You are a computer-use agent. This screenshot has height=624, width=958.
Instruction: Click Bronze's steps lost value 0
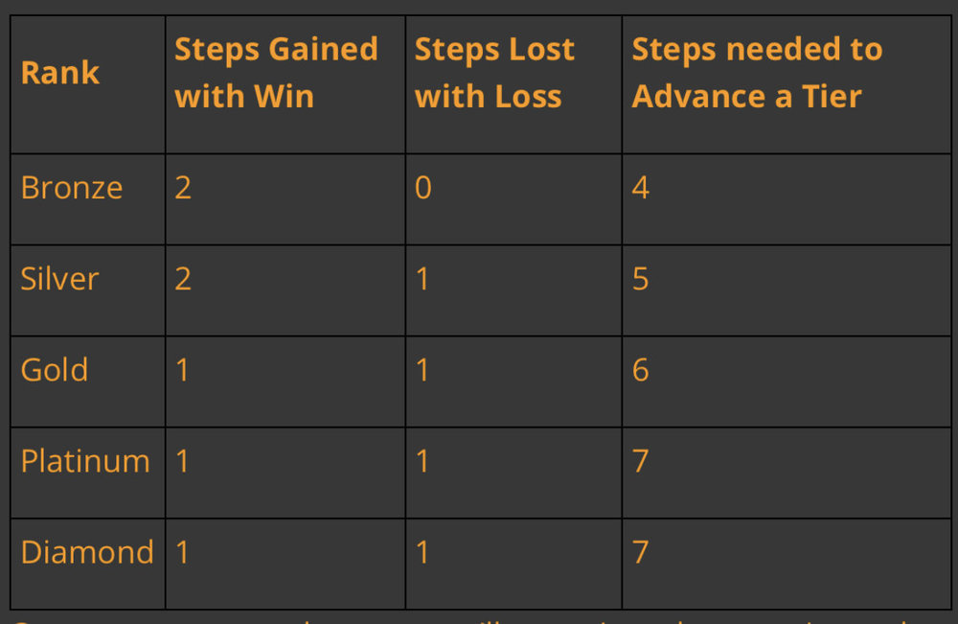[422, 187]
